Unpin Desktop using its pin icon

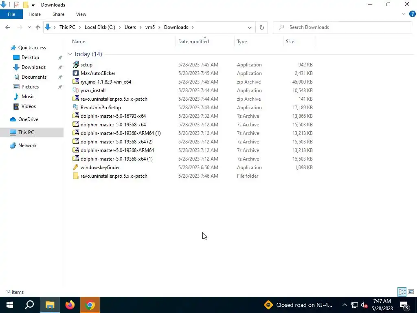[x=60, y=57]
